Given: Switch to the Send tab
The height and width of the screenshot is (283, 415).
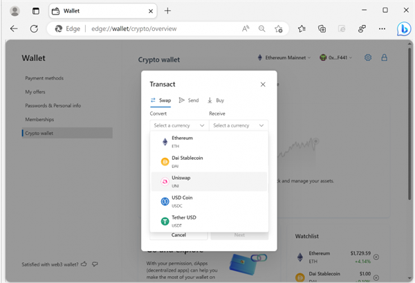Looking at the screenshot, I should 189,100.
